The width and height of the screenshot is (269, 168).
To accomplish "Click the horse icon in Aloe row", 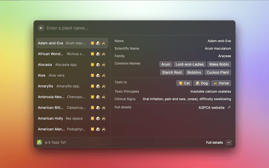I will 103,75.
